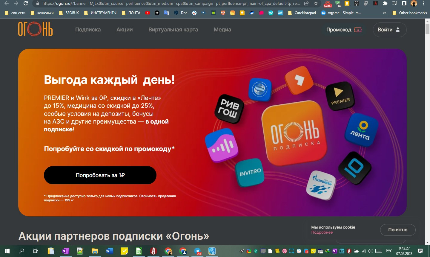Open File Explorer from the taskbar
This screenshot has height=257, width=430.
95,251
